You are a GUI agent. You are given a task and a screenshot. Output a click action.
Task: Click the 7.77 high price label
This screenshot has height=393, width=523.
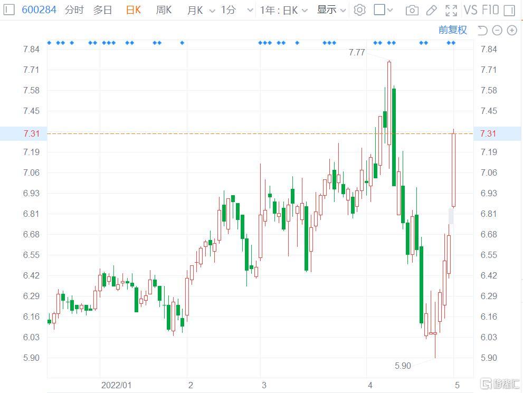(357, 52)
